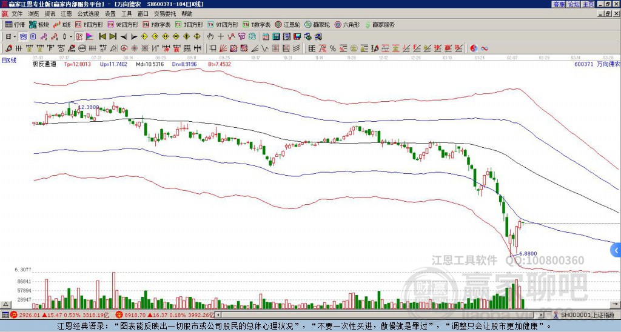Click the Md=10.5316 value
621x332 pixels.
tap(150, 64)
